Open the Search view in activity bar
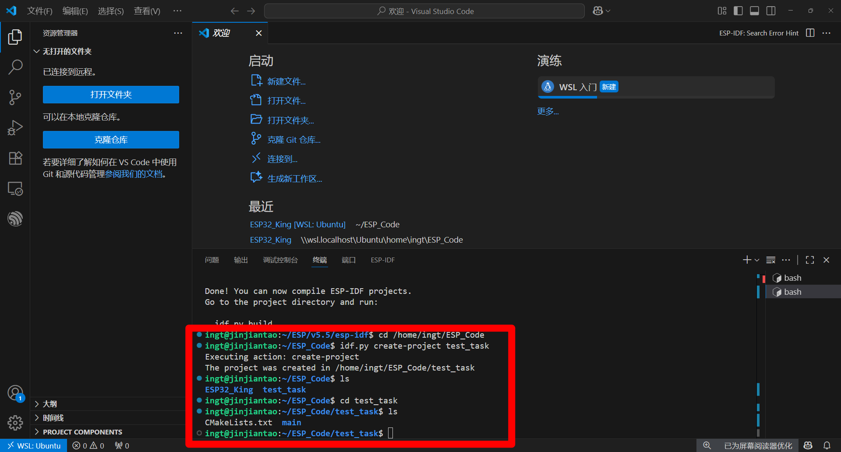 click(x=15, y=67)
